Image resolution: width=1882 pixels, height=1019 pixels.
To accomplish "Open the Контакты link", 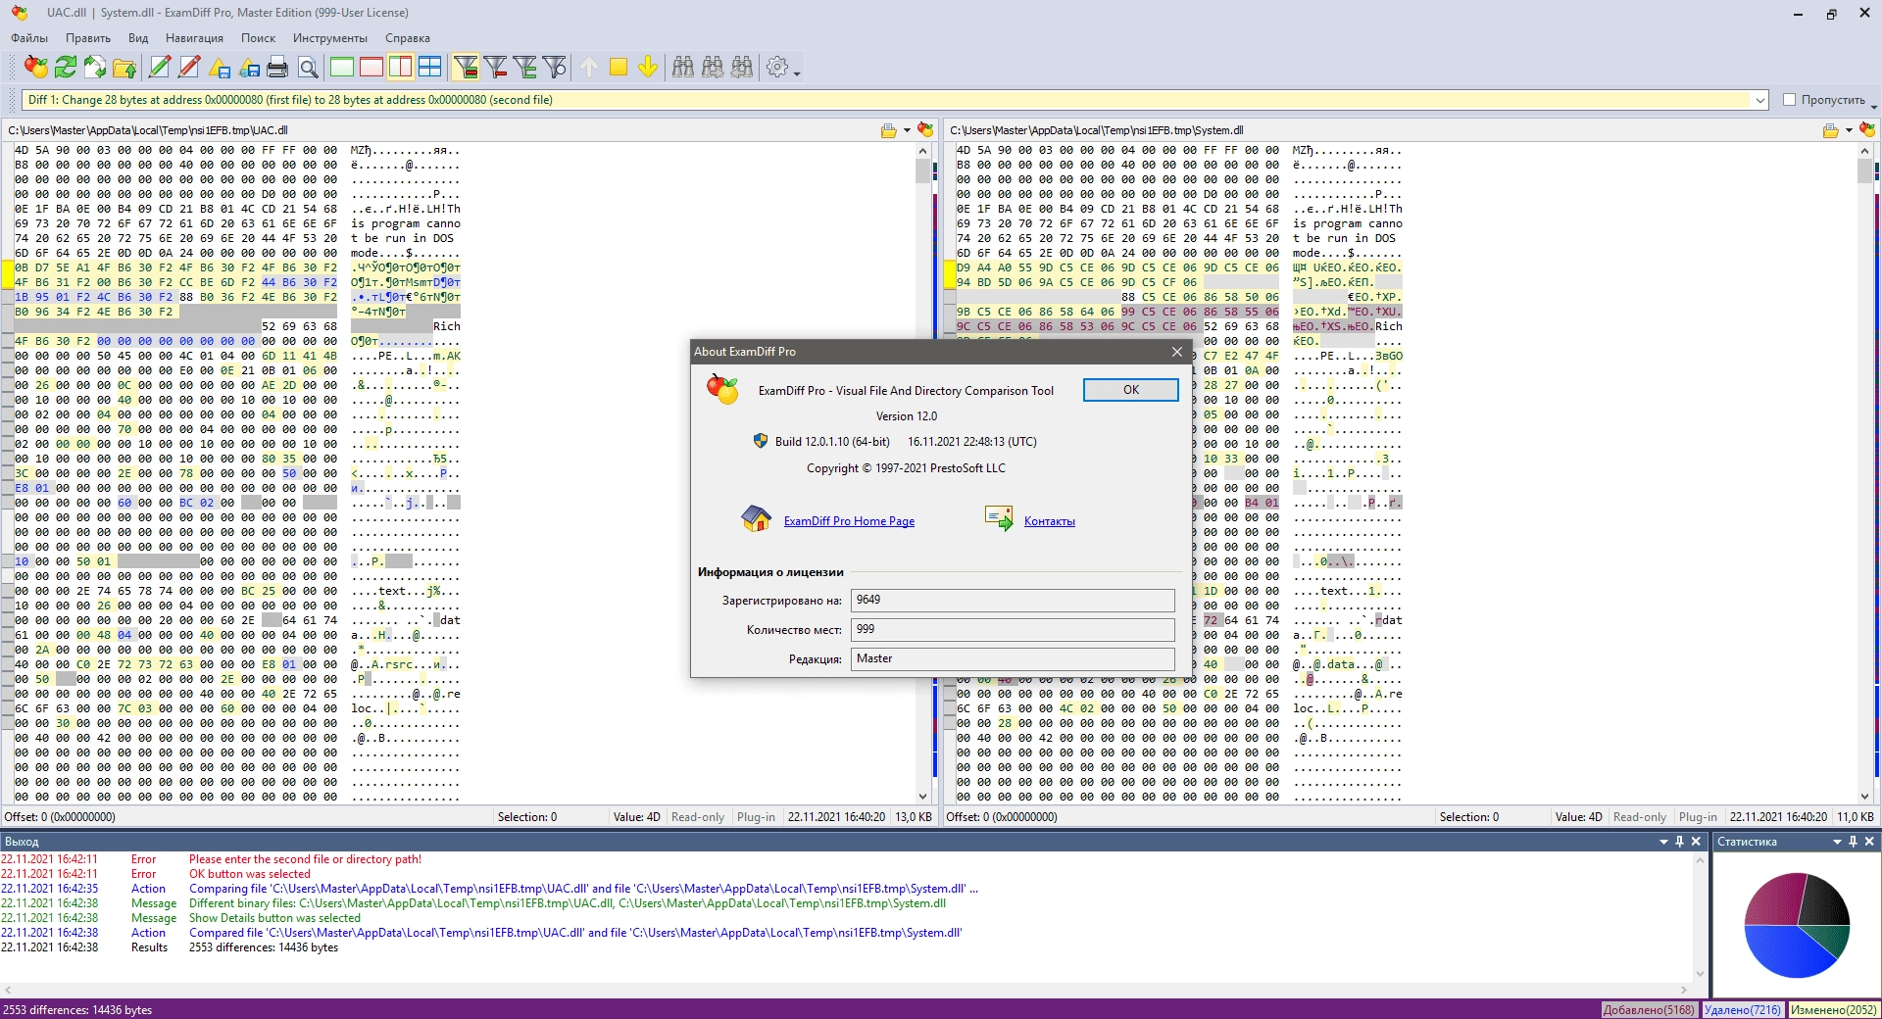I will tap(1049, 521).
